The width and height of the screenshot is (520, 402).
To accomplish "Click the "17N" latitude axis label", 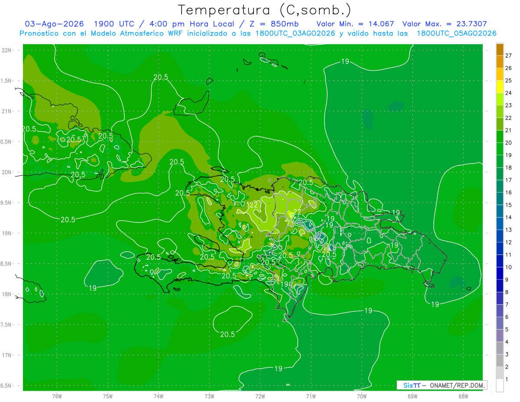I will click(7, 355).
